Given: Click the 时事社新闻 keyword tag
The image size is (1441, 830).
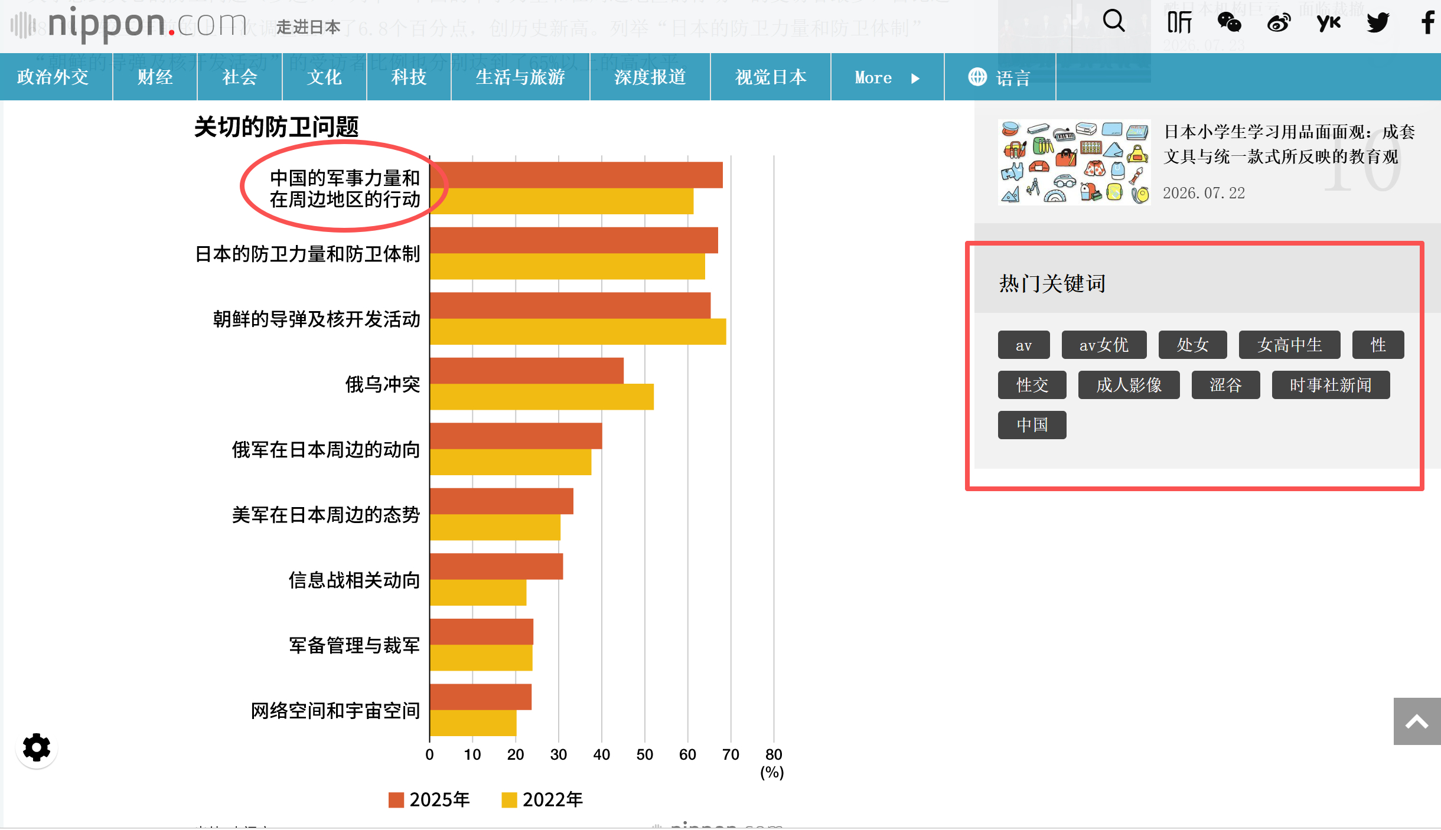Looking at the screenshot, I should (x=1331, y=385).
